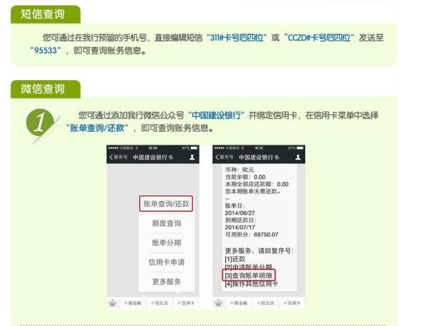
Task: Click the left phone screenshot thumbnail
Action: 153,227
